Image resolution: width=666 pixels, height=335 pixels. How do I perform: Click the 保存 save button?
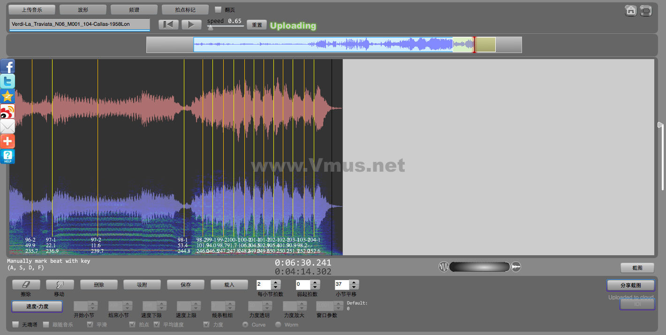[x=186, y=284]
